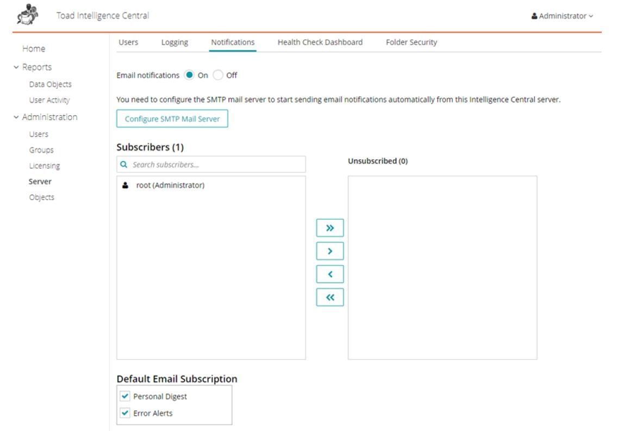Image resolution: width=624 pixels, height=431 pixels.
Task: Open the Folder Security tab
Action: point(411,42)
